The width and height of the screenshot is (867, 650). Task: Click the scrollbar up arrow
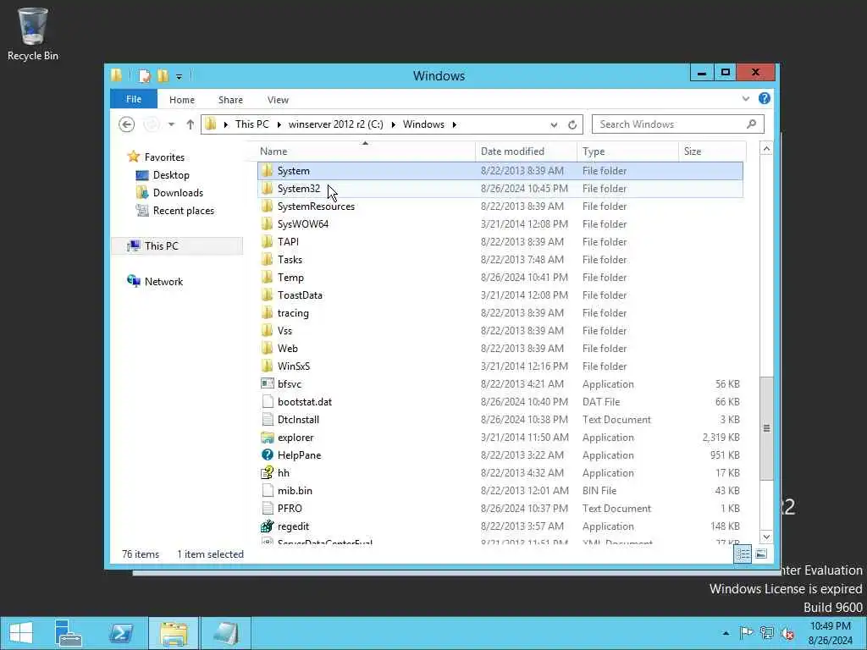766,149
